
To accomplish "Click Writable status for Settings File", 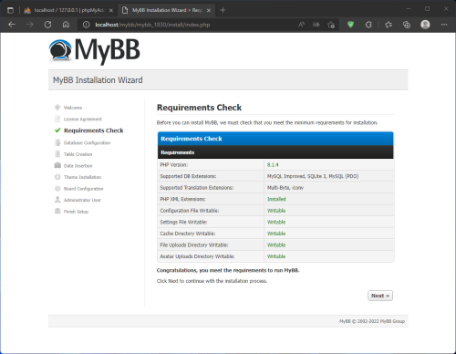I will click(x=276, y=222).
